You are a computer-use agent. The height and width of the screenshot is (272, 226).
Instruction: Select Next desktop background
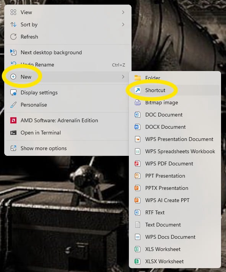point(68,52)
